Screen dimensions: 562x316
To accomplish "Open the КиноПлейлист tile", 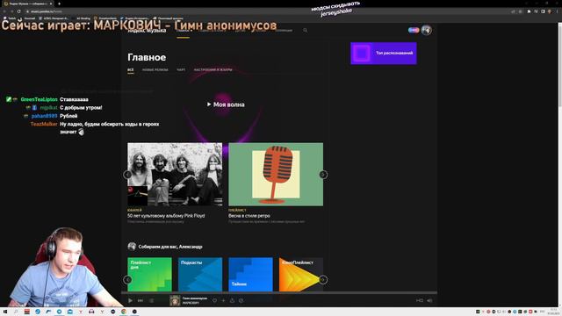I will click(x=301, y=275).
